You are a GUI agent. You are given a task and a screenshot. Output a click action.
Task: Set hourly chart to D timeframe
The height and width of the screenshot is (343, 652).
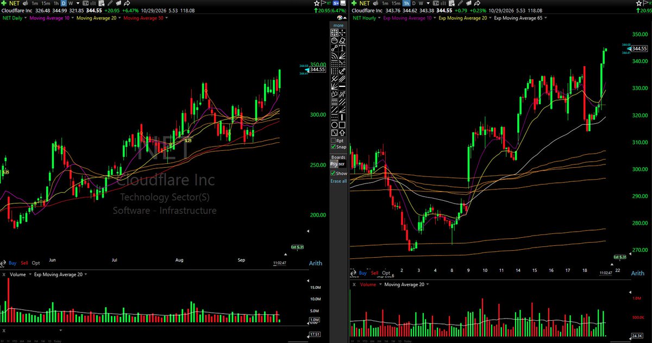(x=413, y=3)
